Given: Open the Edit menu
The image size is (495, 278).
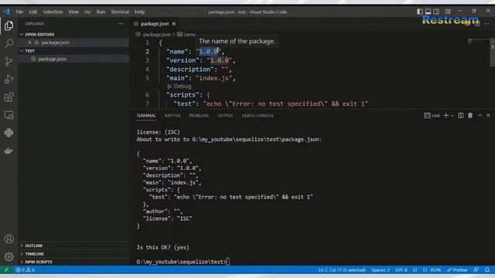Looking at the screenshot, I should (x=32, y=12).
